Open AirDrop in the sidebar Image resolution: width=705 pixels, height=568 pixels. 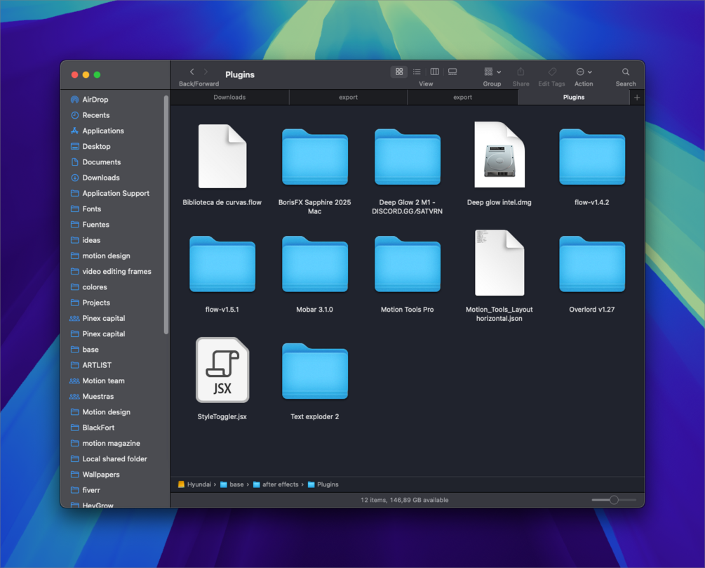(95, 100)
